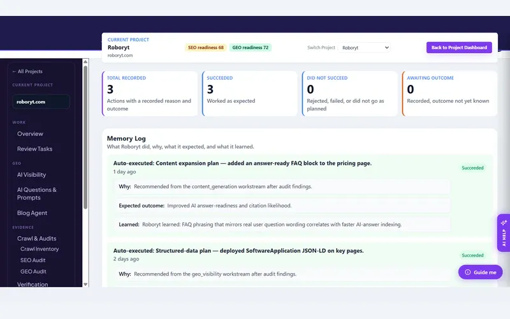
Task: Click Succeeded status on FAQ entry
Action: pos(472,168)
